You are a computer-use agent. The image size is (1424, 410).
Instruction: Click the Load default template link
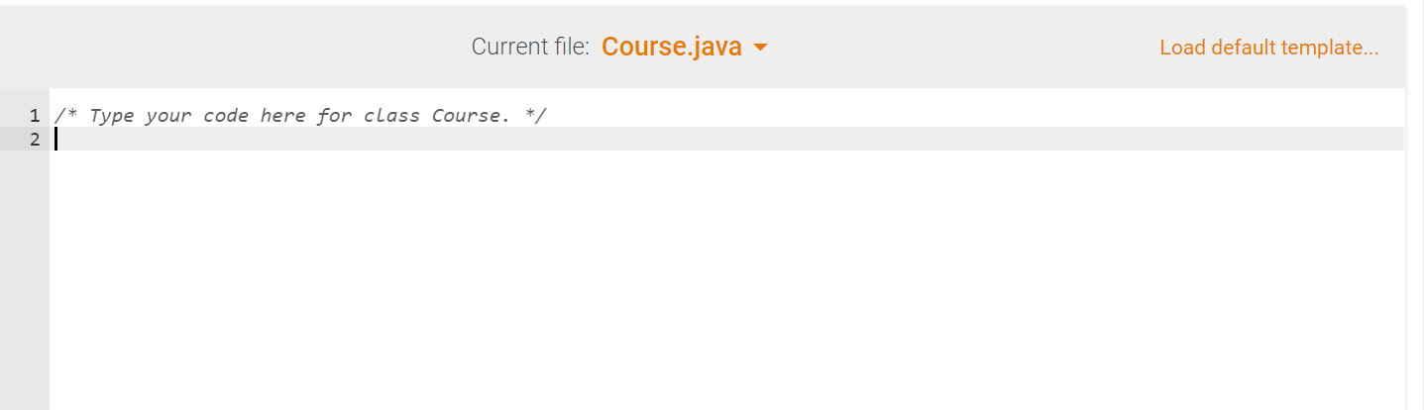1268,48
